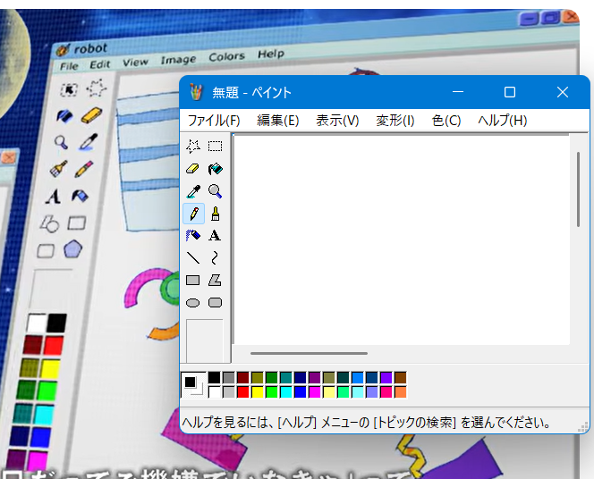Pick the dark red maroon swatch in ペイント
This screenshot has width=594, height=479.
pos(242,378)
